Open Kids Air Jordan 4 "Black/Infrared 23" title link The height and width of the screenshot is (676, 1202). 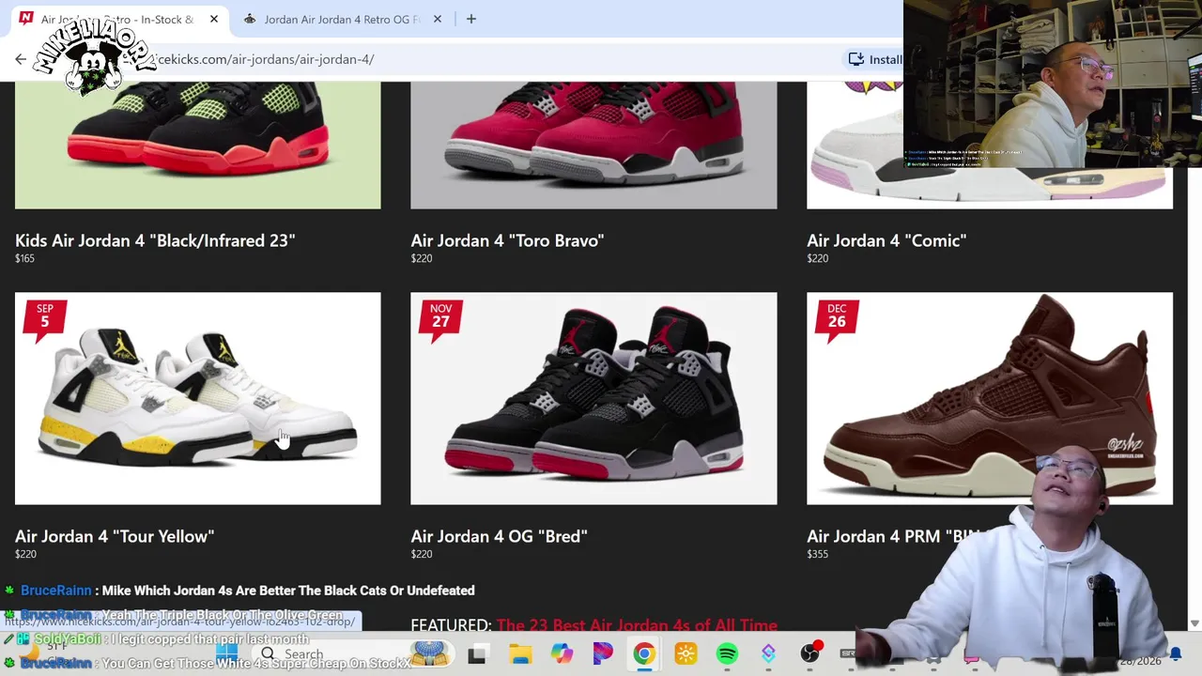click(x=155, y=240)
